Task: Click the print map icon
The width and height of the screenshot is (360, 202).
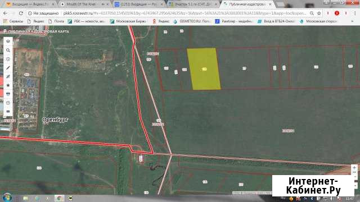Action: [8, 94]
